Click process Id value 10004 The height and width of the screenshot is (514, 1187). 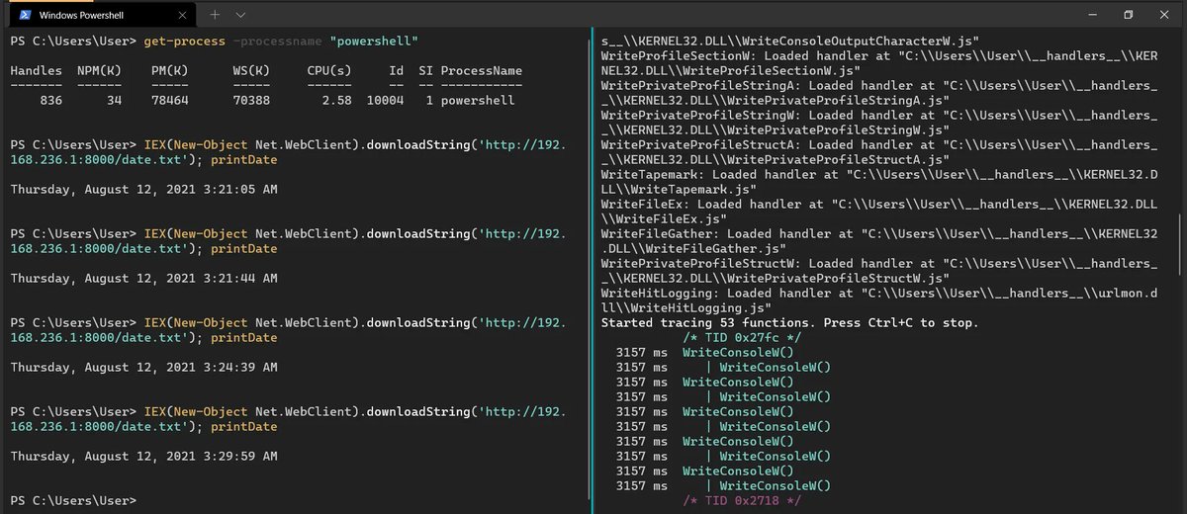tap(385, 101)
